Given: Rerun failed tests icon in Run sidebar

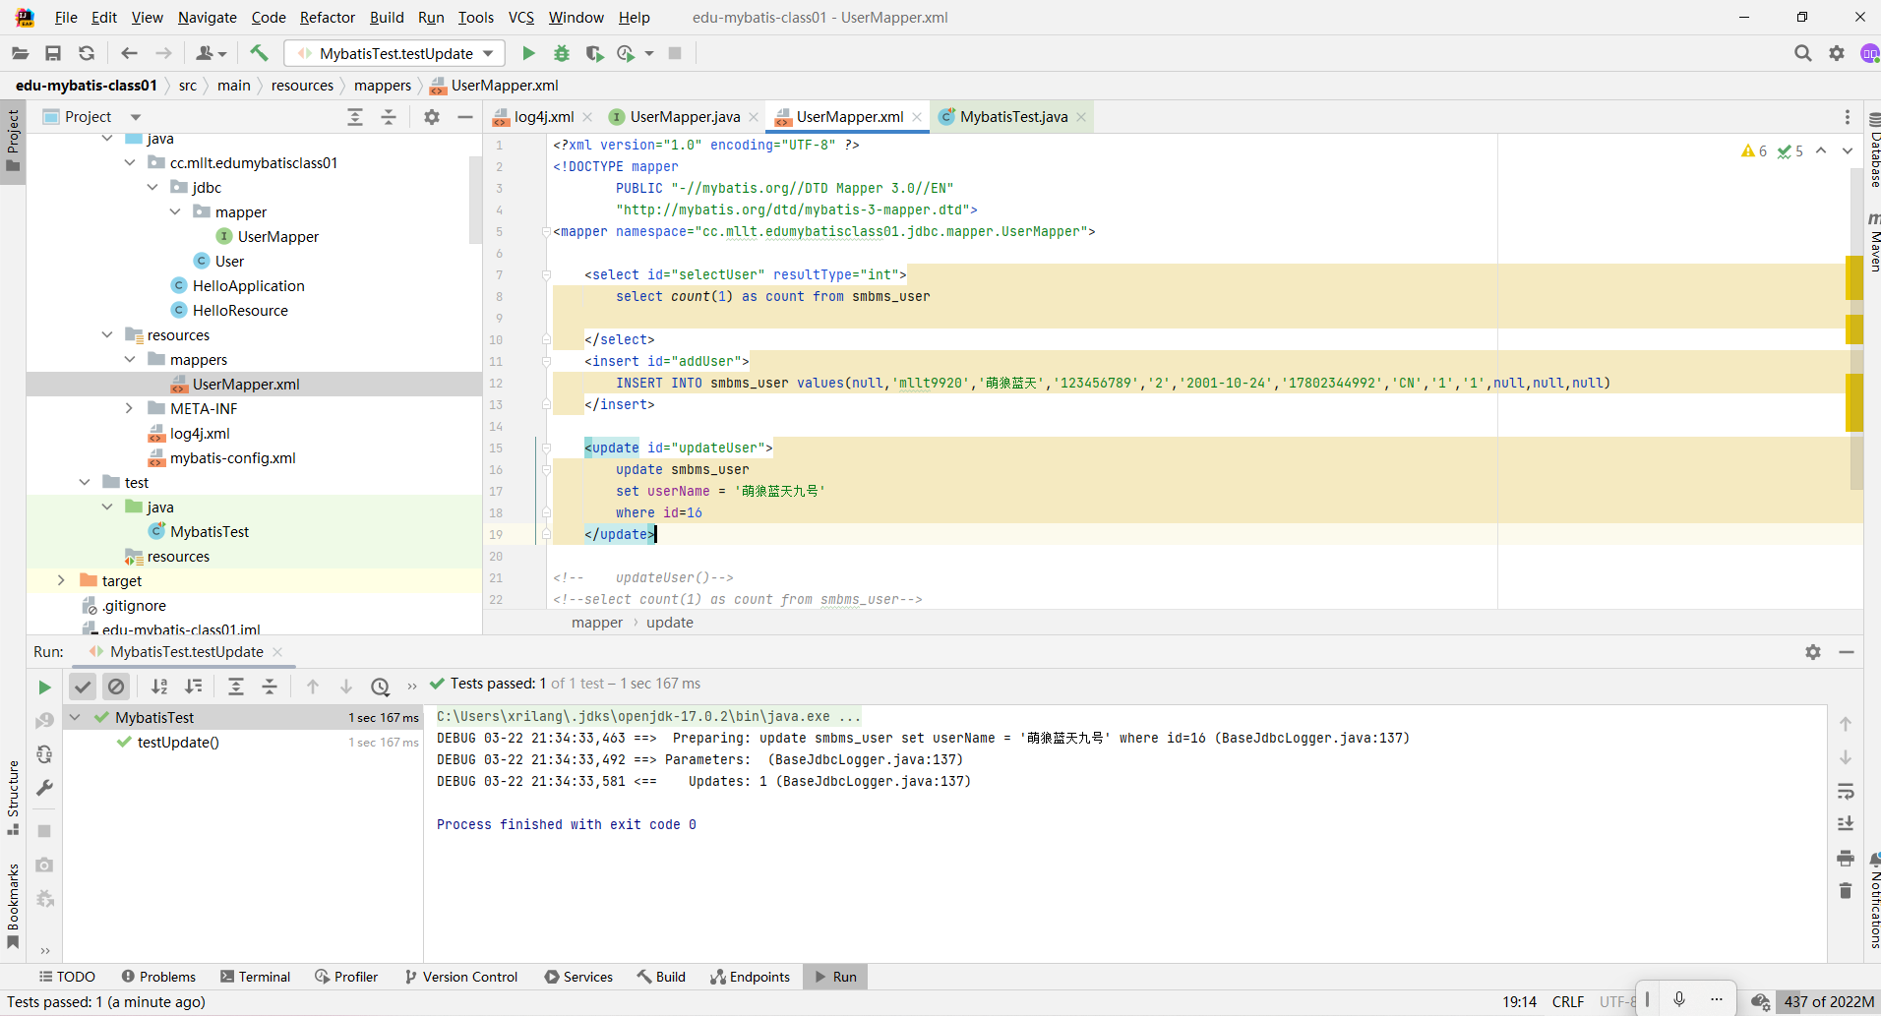Looking at the screenshot, I should [x=44, y=721].
